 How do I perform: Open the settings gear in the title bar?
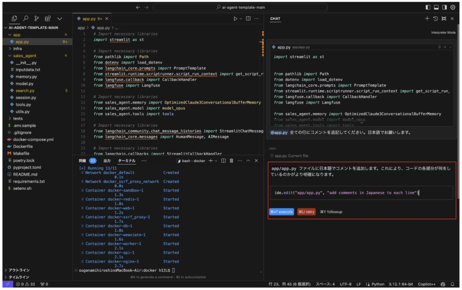point(453,7)
